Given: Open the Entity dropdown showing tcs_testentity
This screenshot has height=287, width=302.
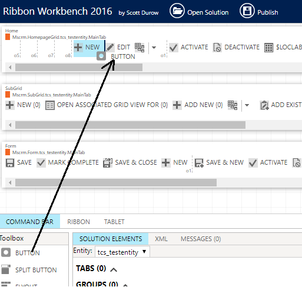Looking at the screenshot, I should pyautogui.click(x=122, y=252).
